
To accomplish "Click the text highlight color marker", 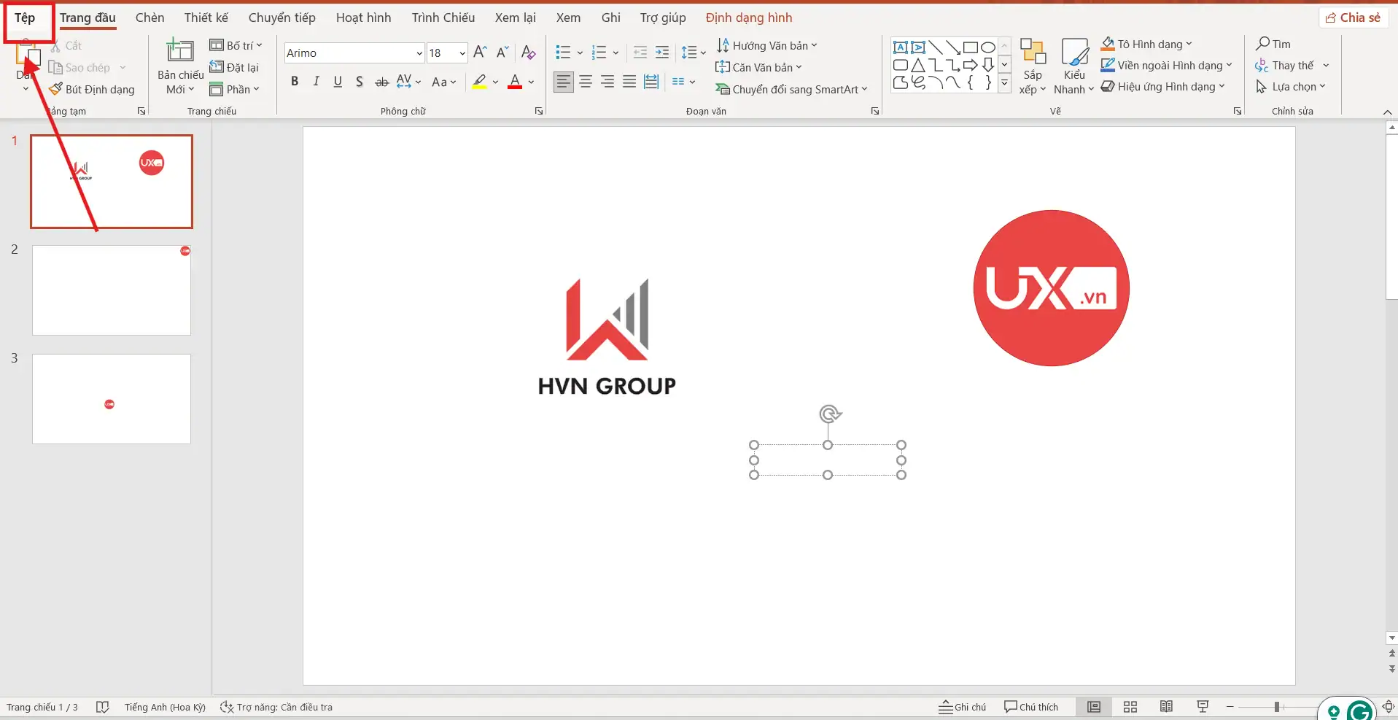I will (479, 82).
